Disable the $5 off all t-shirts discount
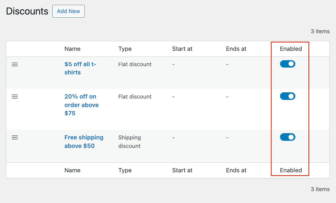336x203 pixels. tap(287, 64)
